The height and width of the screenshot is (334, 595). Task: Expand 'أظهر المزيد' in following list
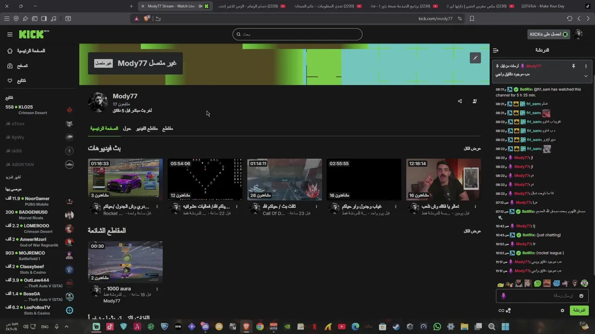tap(13, 177)
